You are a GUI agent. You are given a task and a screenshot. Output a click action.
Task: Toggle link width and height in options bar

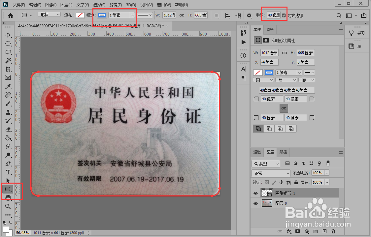(x=182, y=15)
